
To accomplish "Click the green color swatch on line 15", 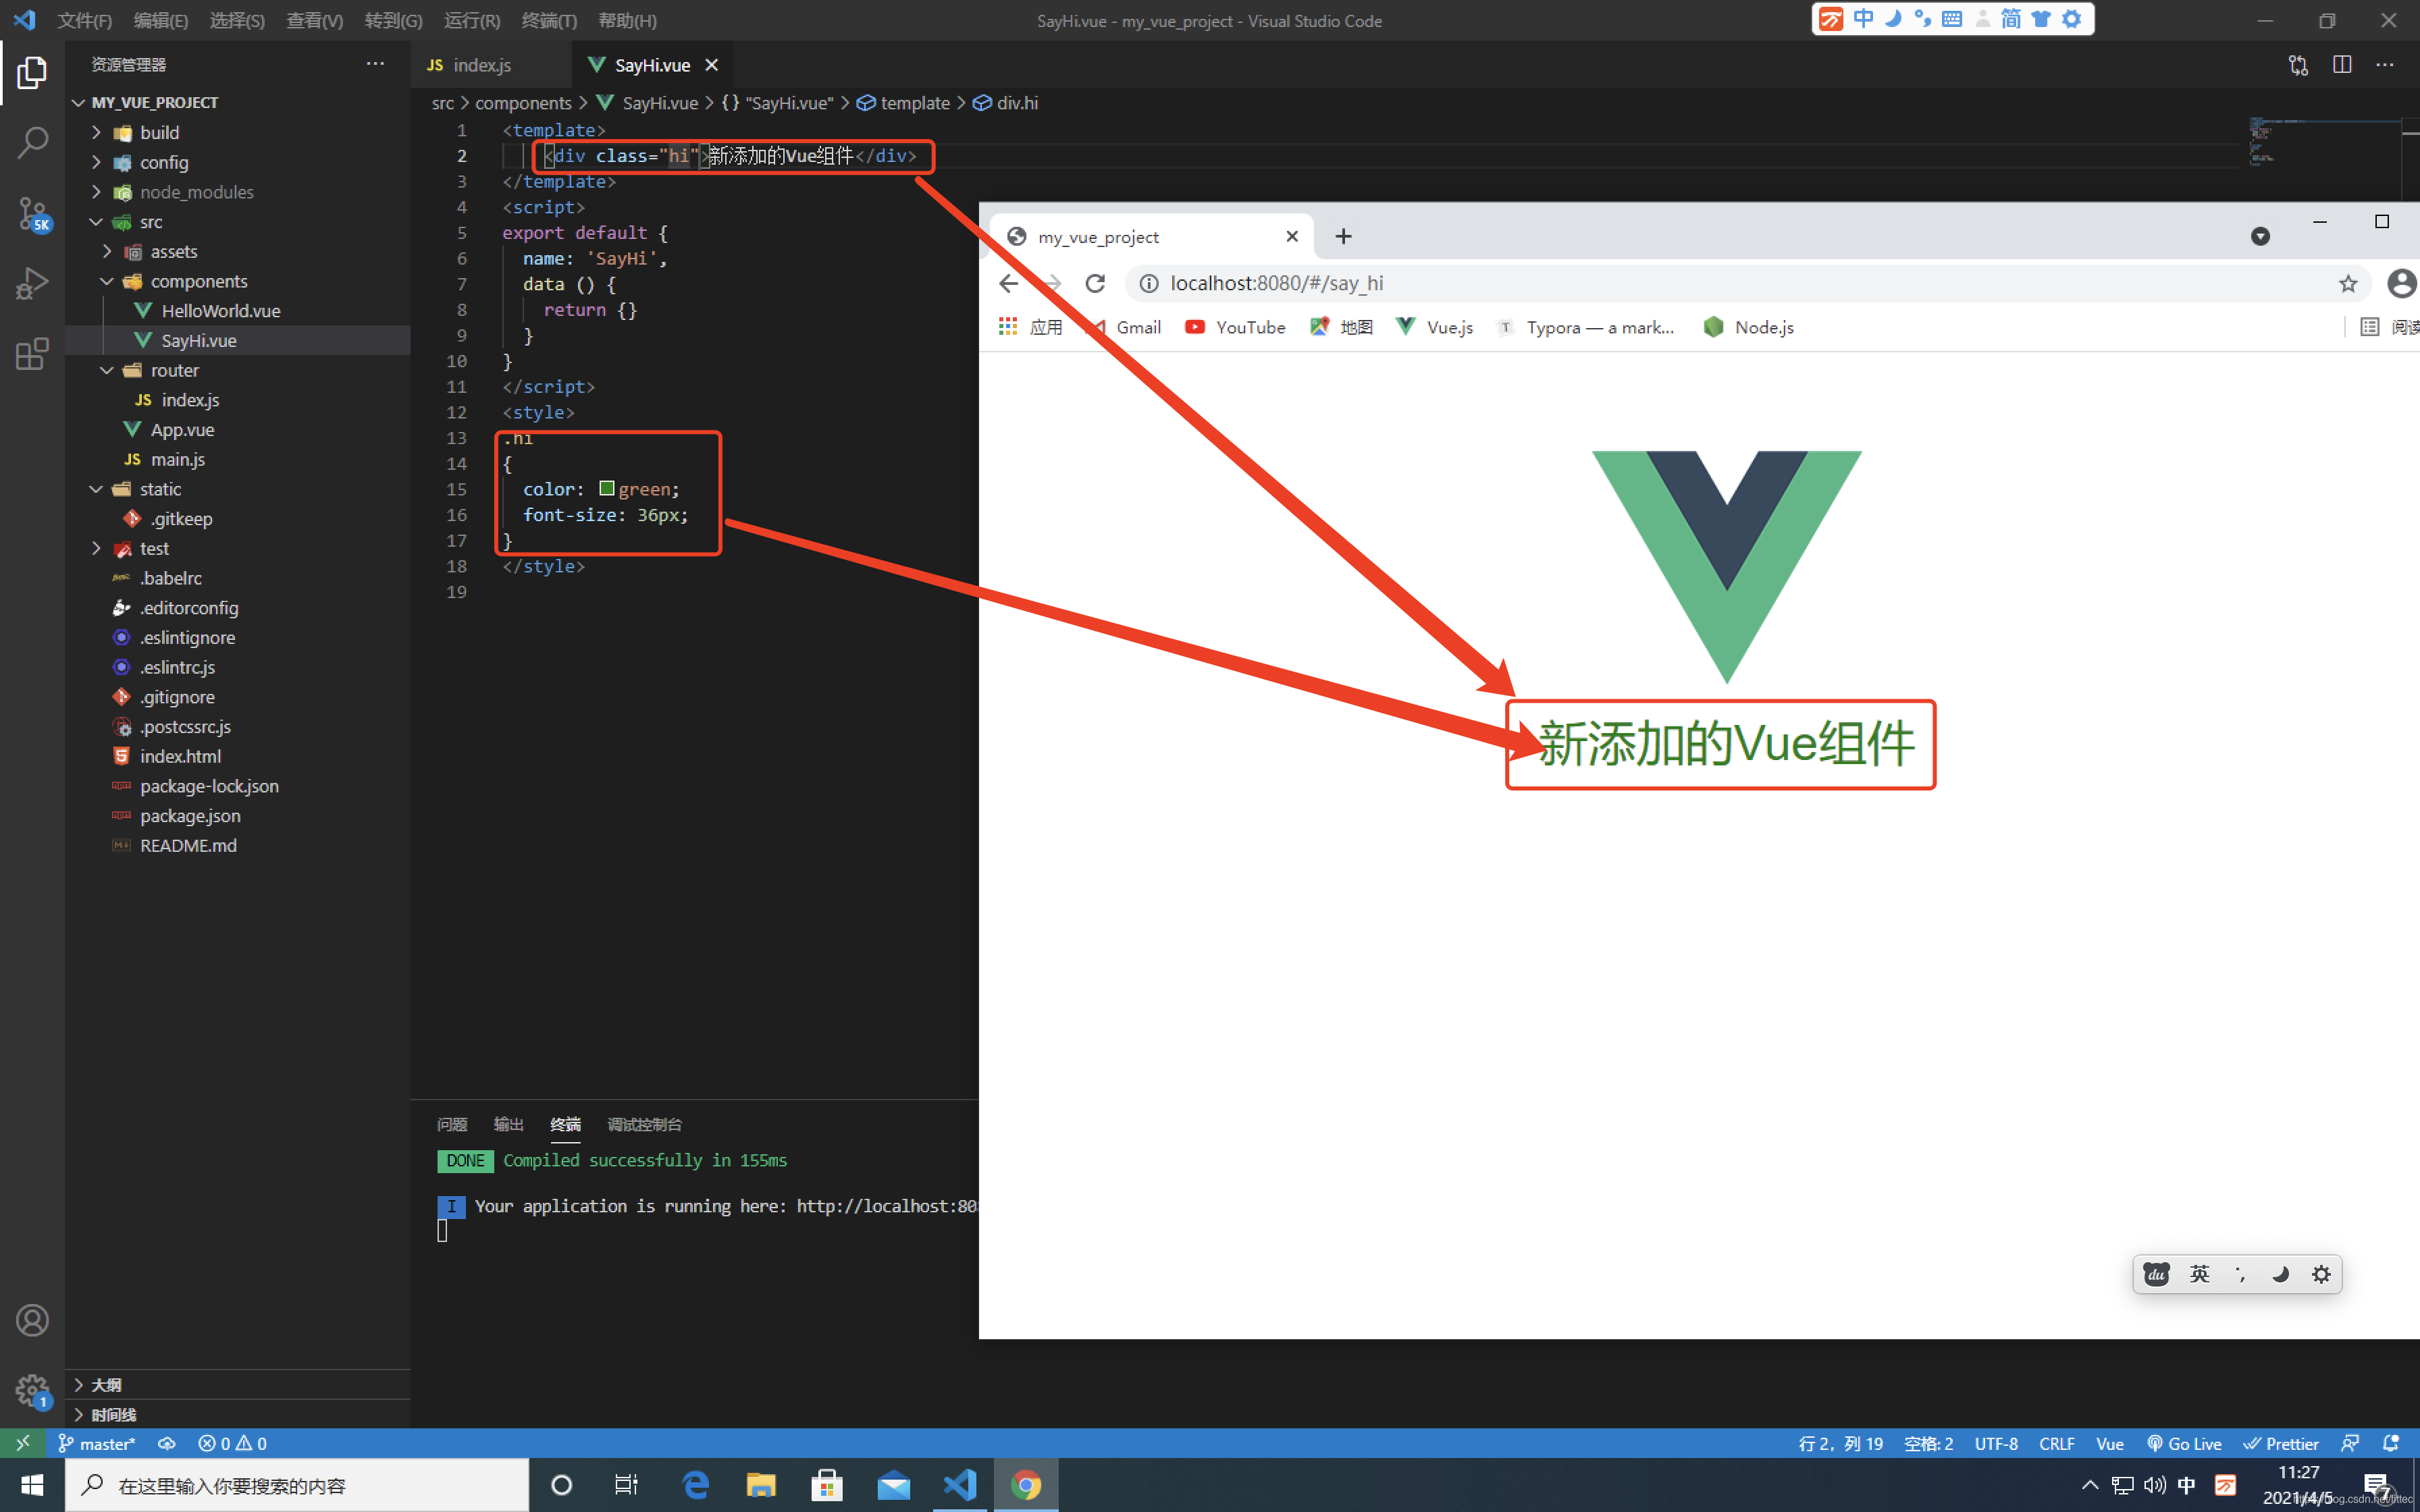I will pyautogui.click(x=606, y=488).
